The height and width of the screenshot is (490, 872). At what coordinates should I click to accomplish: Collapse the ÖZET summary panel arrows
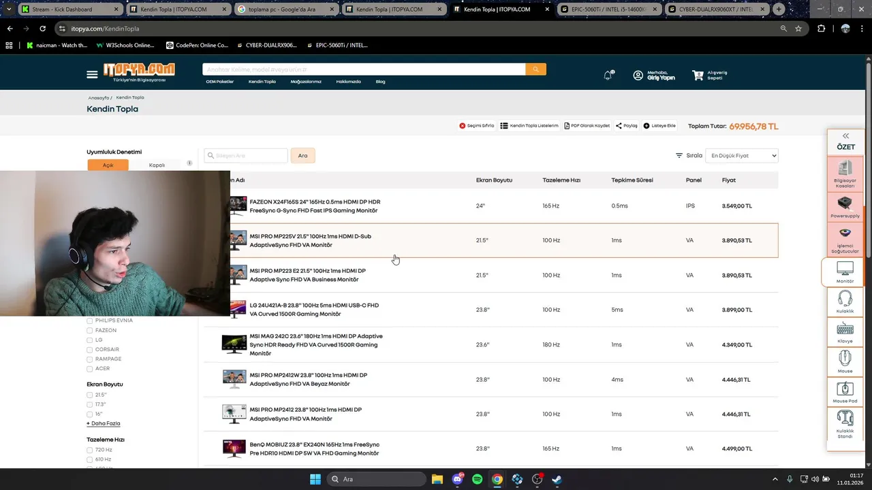[x=845, y=136]
